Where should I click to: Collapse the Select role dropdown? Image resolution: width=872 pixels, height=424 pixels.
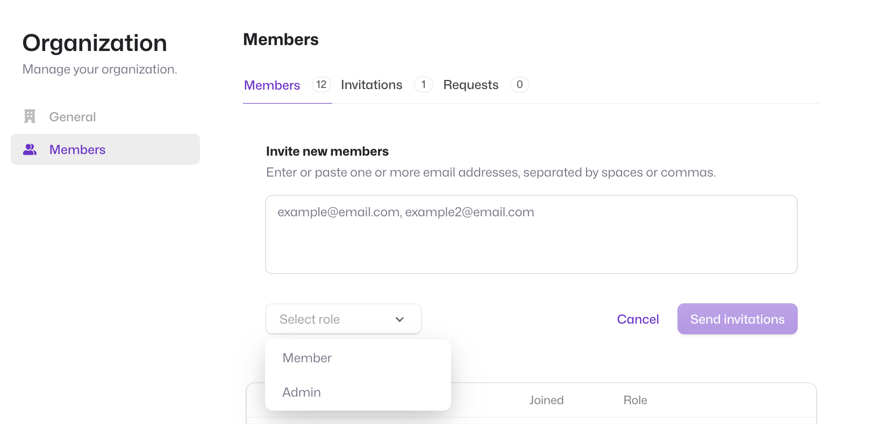coord(344,319)
